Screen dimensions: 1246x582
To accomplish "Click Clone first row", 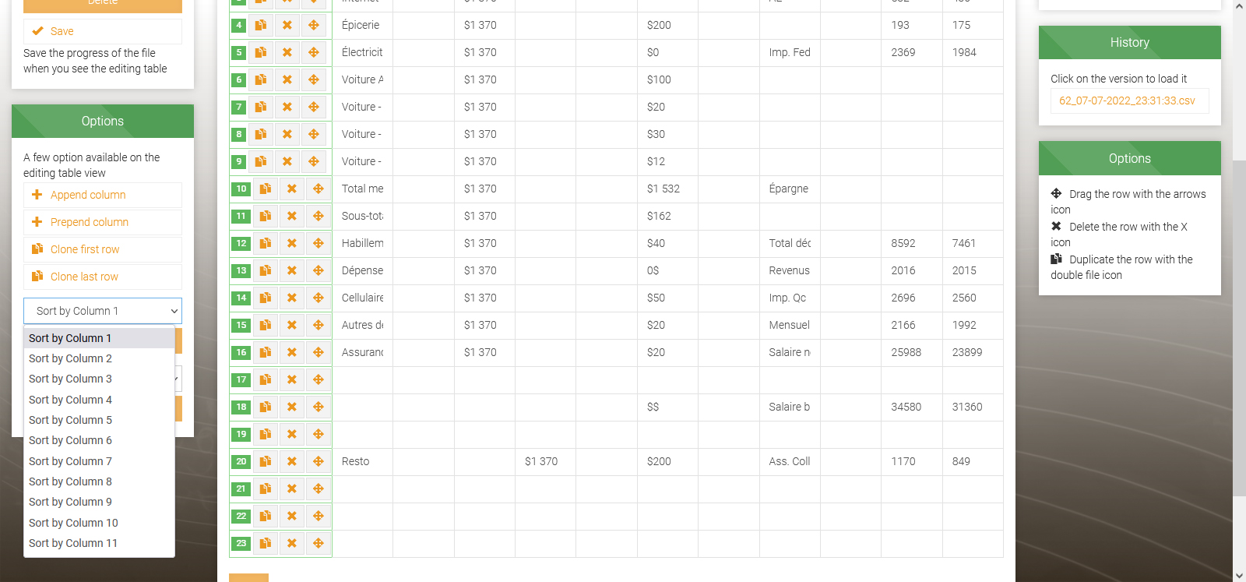I will click(85, 249).
